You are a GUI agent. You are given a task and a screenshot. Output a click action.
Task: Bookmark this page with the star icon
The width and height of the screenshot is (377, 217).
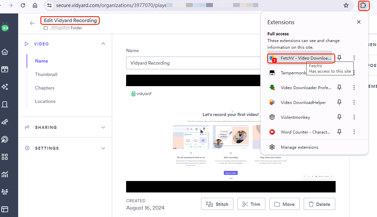[x=346, y=5]
